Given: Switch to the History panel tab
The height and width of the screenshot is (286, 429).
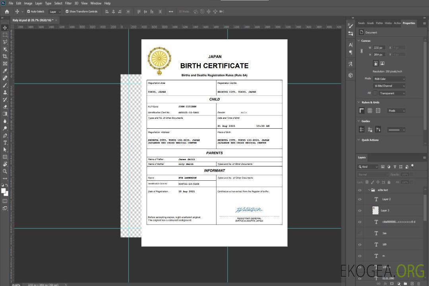Looking at the screenshot, I should [388, 23].
